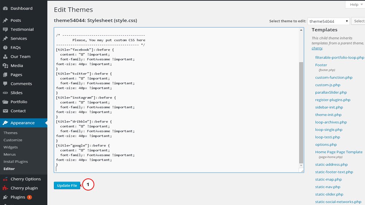
Task: Click the FAQs question mark icon
Action: coord(5,48)
